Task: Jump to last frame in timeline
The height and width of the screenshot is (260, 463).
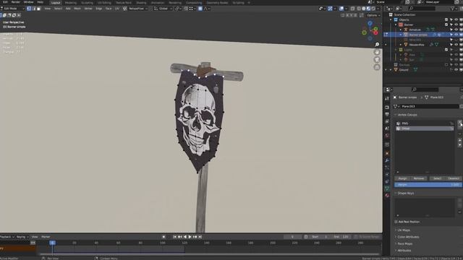Action: (200, 237)
